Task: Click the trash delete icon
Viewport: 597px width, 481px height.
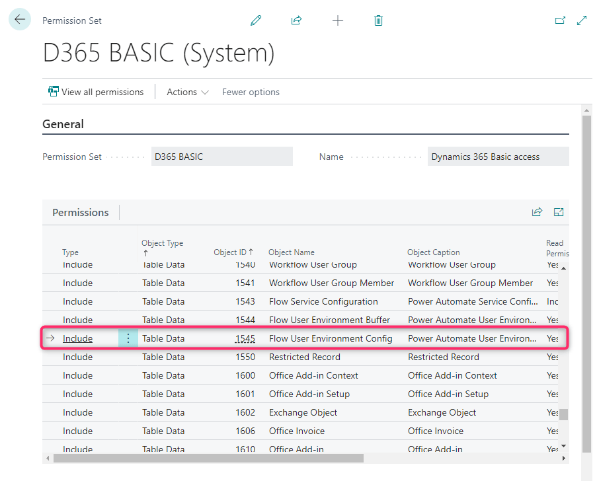Action: point(378,20)
